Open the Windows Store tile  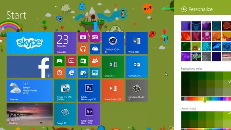pos(83,61)
